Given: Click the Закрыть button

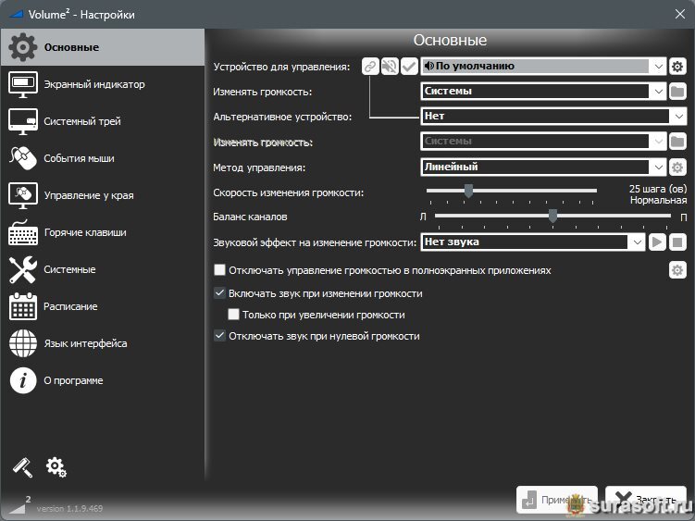Looking at the screenshot, I should point(646,500).
